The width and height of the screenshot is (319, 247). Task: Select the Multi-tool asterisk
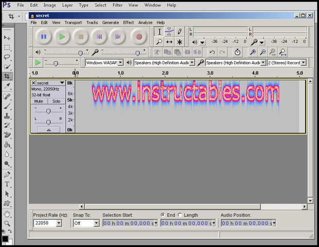click(180, 42)
